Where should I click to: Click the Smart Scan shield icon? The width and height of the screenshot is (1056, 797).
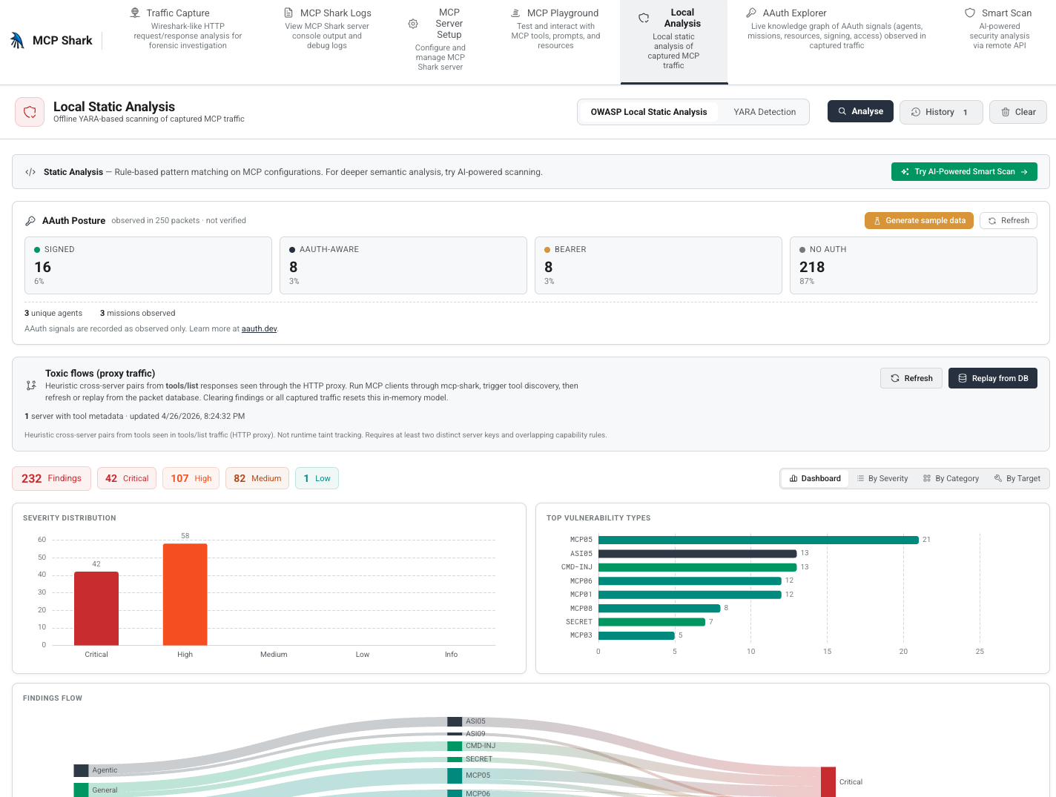pos(970,13)
